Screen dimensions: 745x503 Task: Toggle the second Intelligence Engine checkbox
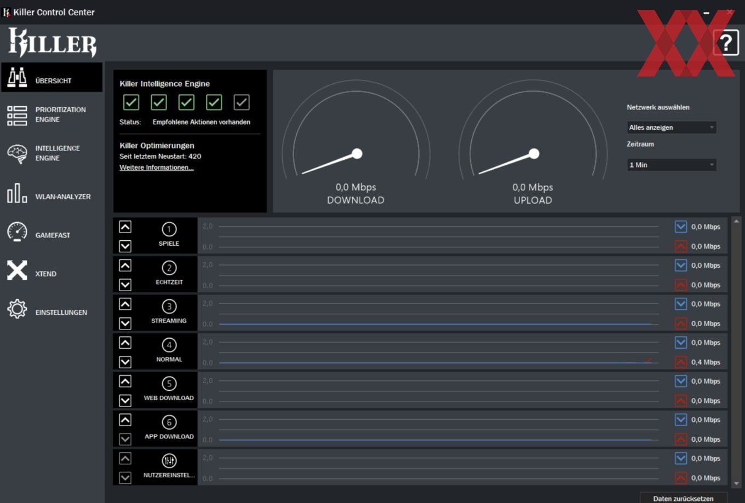(159, 102)
